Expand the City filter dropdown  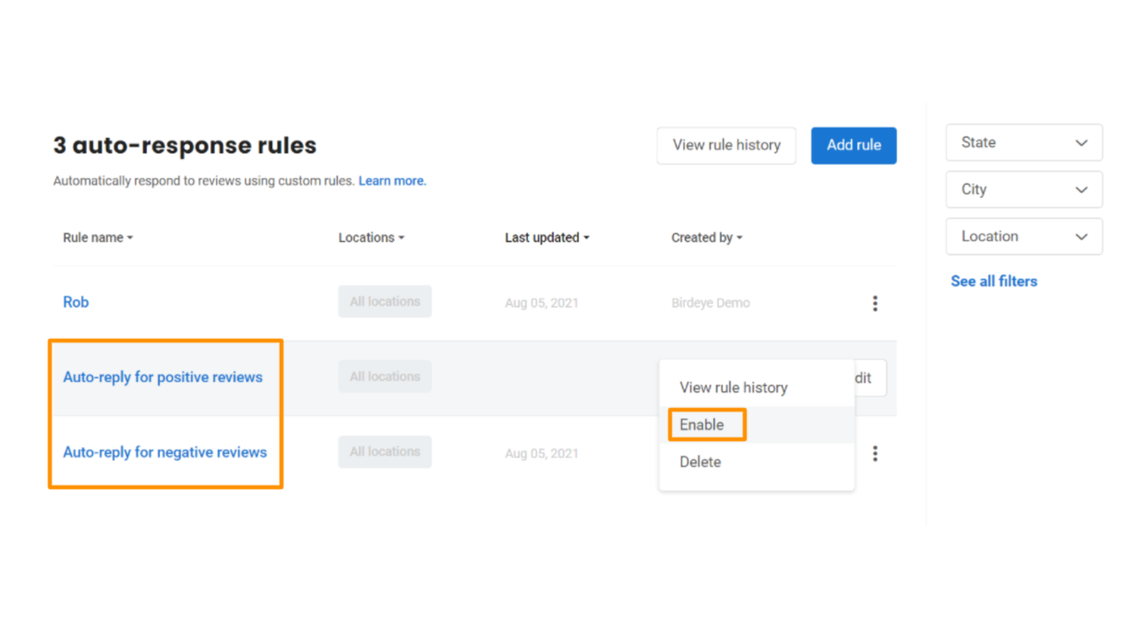[1023, 189]
